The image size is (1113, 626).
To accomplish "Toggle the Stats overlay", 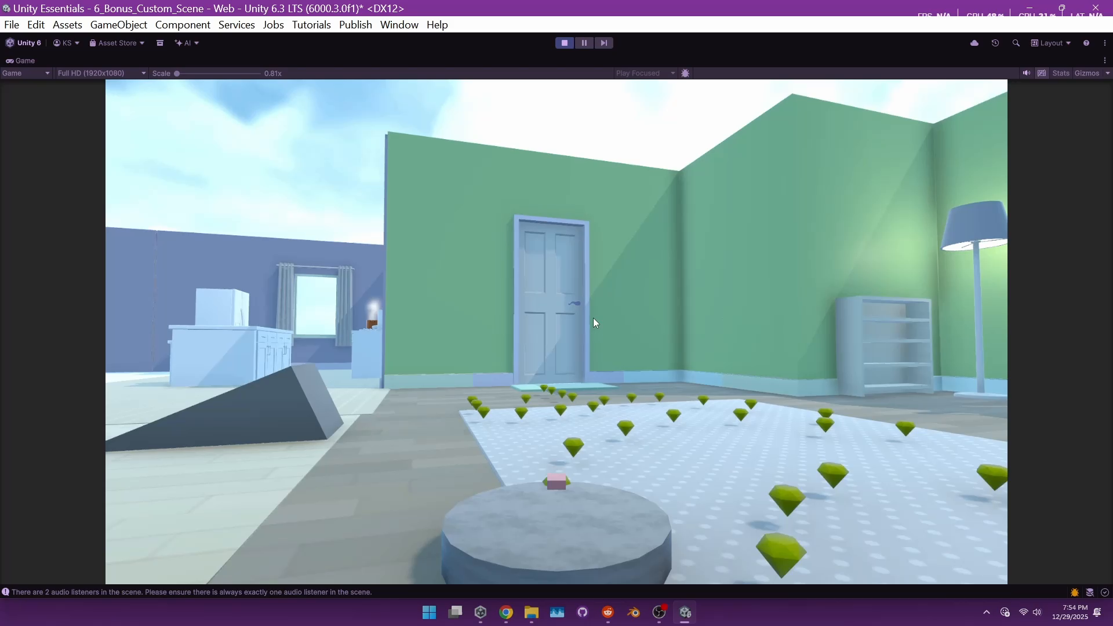I will coord(1061,73).
